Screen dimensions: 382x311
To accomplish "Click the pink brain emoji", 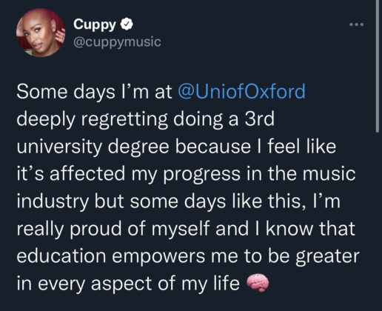I will click(x=258, y=283).
